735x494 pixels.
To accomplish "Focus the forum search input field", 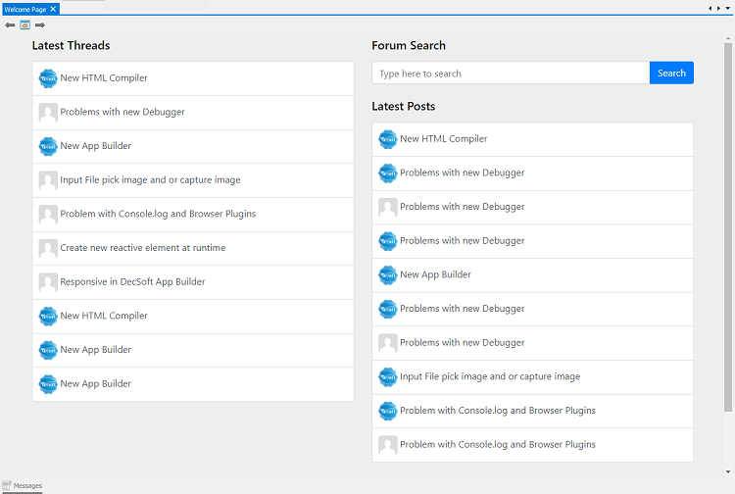I will click(511, 74).
